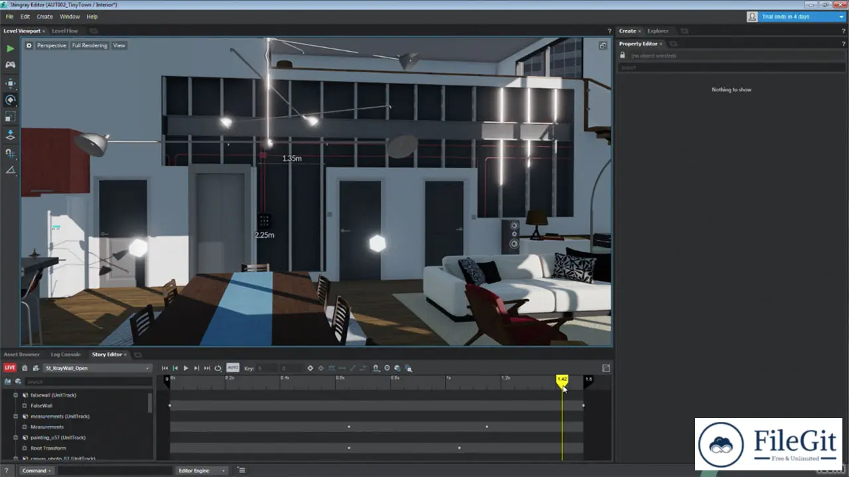
Task: Close the Story Editor tab
Action: [x=125, y=354]
